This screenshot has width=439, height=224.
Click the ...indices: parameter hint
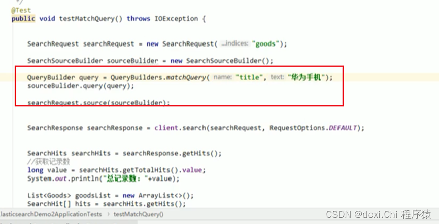coord(234,44)
